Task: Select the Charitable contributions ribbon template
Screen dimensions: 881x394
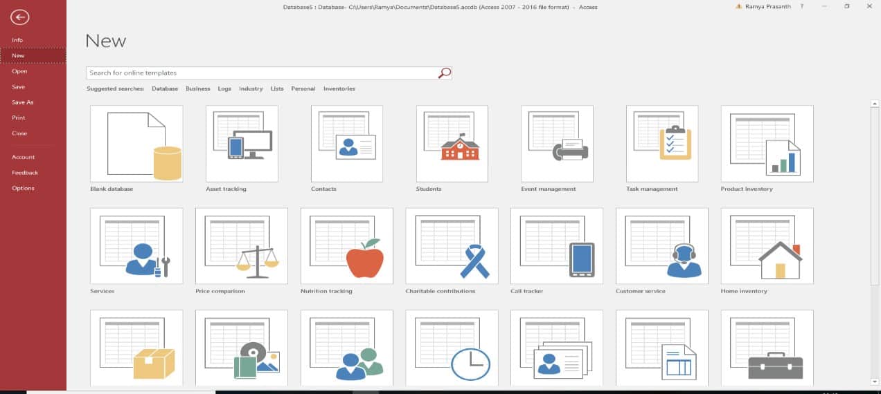Action: tap(452, 246)
